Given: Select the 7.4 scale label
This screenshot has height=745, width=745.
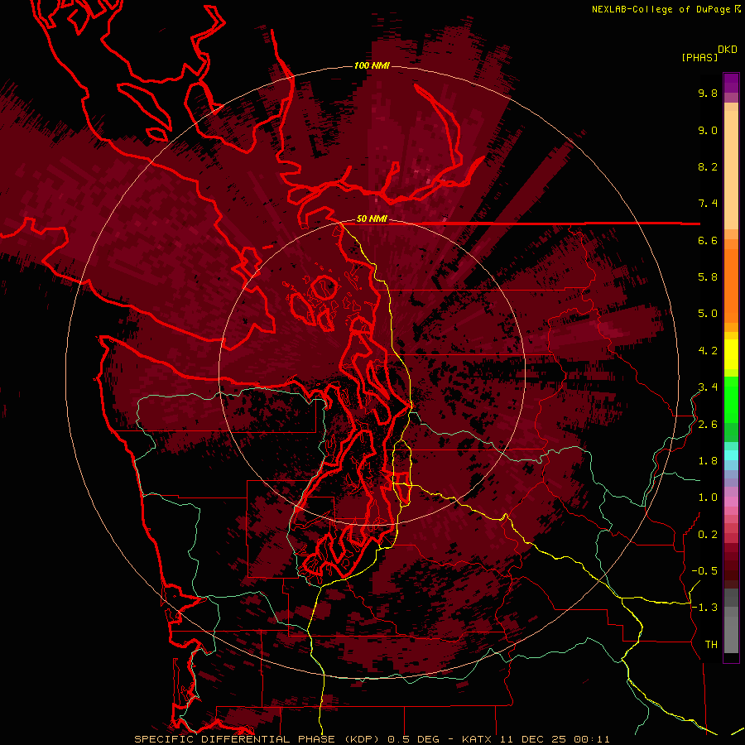Looking at the screenshot, I should 708,204.
